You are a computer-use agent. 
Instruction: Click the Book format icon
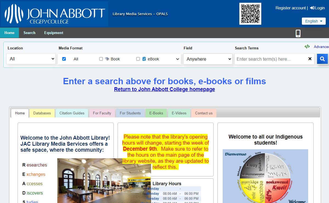point(107,59)
